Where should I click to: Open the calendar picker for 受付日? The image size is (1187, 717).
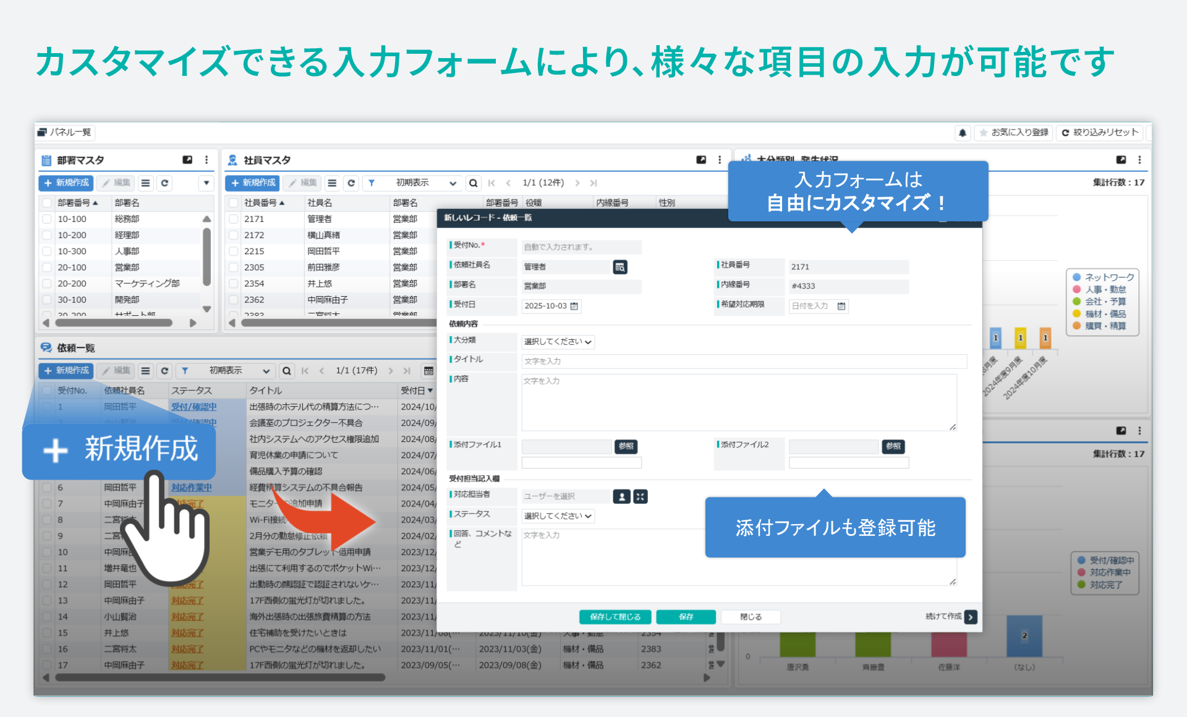572,306
